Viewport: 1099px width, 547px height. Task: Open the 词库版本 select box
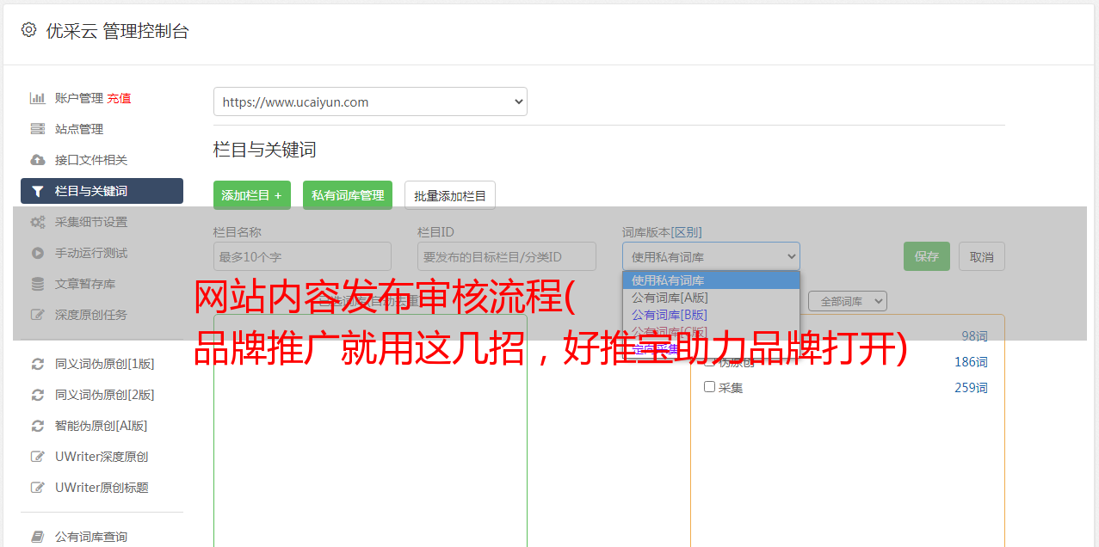click(x=711, y=256)
